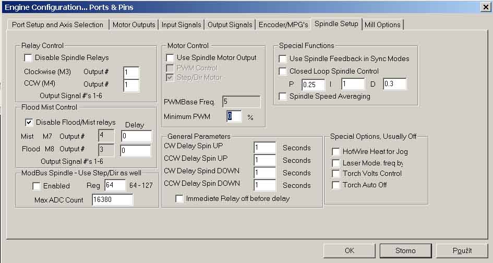Uncheck Disable Flood/Mist relays
This screenshot has width=493, height=263.
[30, 123]
